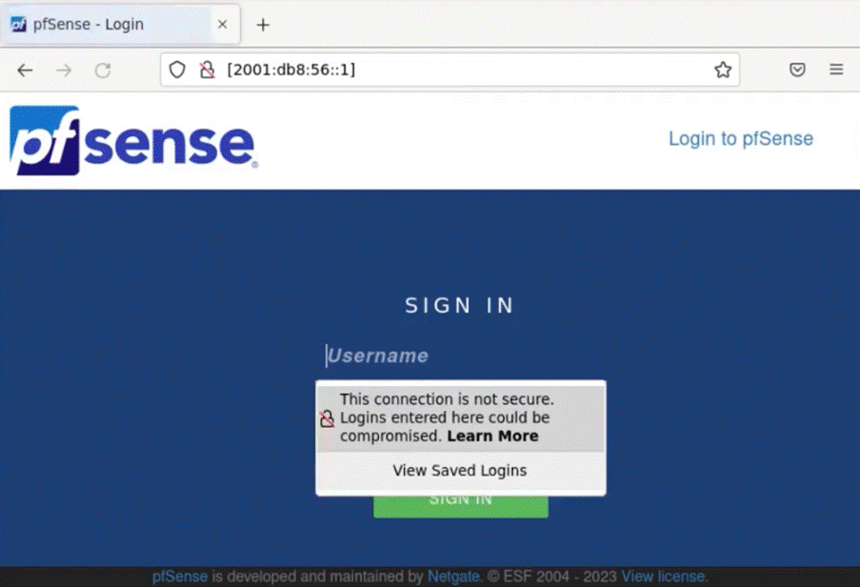Click the SIGN IN heading text
The image size is (860, 587).
(x=460, y=306)
